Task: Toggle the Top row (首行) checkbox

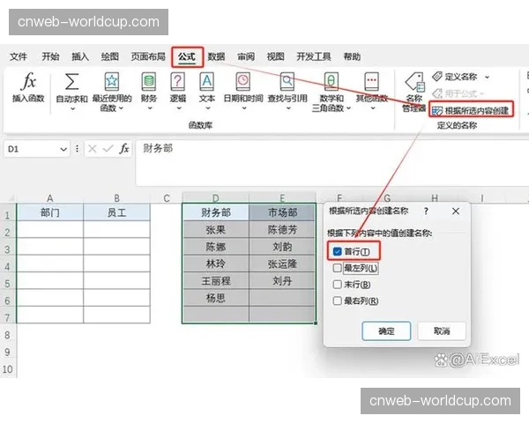Action: pyautogui.click(x=337, y=251)
